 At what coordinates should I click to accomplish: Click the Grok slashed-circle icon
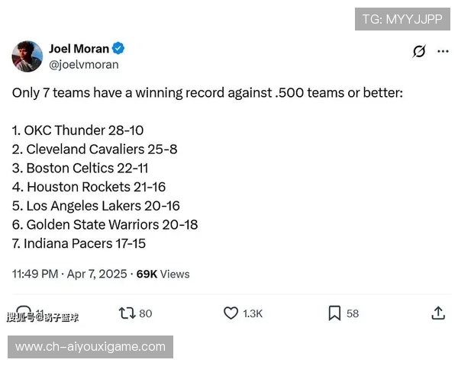(x=418, y=51)
